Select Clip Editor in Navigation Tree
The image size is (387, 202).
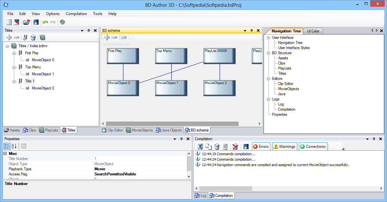(x=286, y=84)
